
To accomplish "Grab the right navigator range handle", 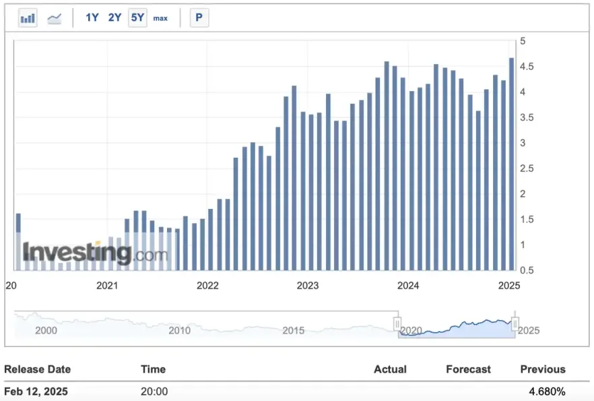I will pos(515,325).
